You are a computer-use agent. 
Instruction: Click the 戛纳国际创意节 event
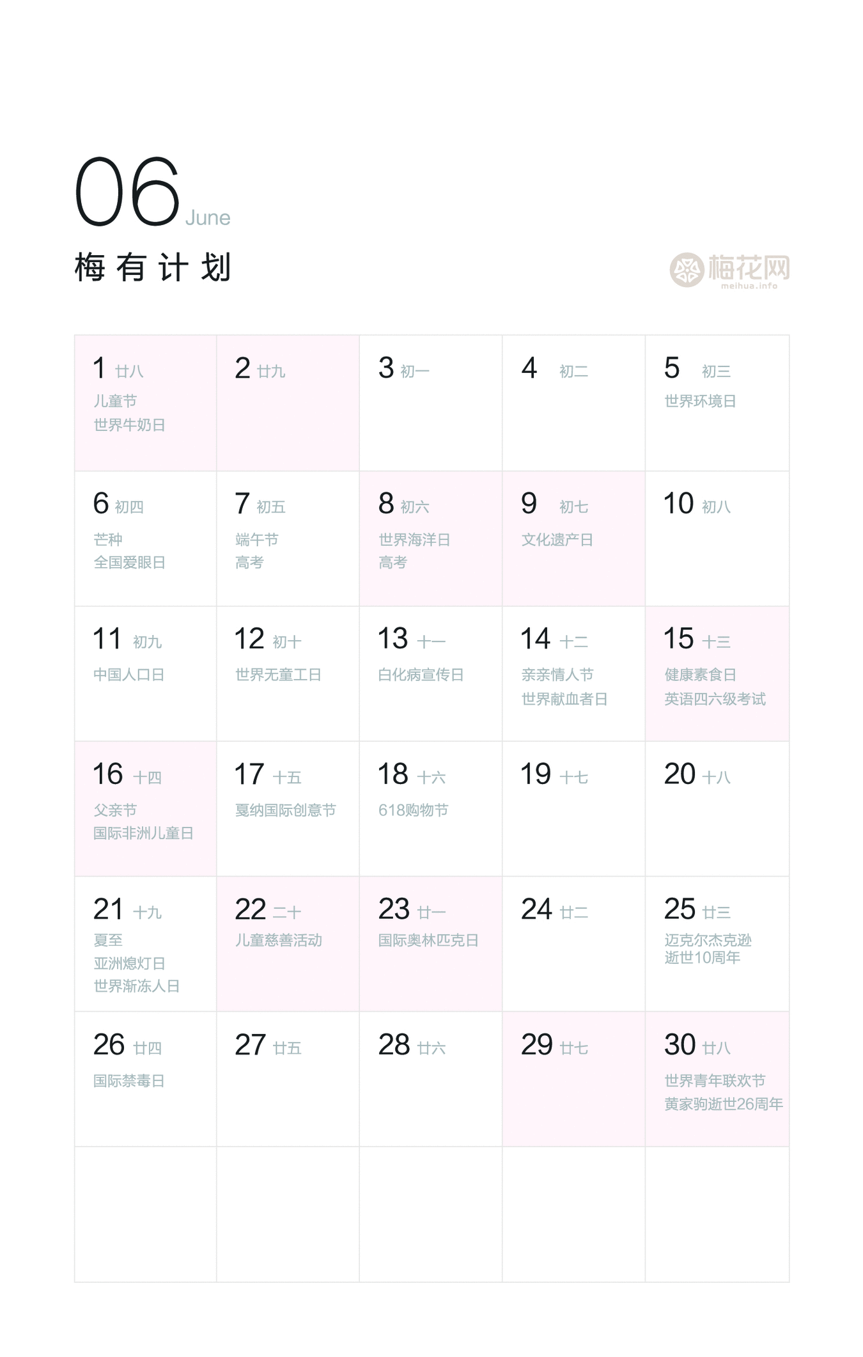pos(285,810)
